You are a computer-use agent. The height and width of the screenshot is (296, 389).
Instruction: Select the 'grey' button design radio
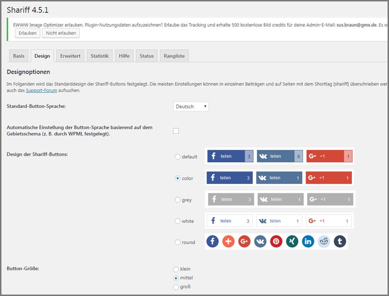coord(177,200)
